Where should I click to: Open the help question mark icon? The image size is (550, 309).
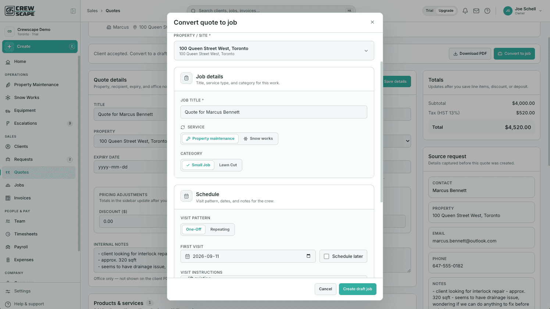[487, 11]
